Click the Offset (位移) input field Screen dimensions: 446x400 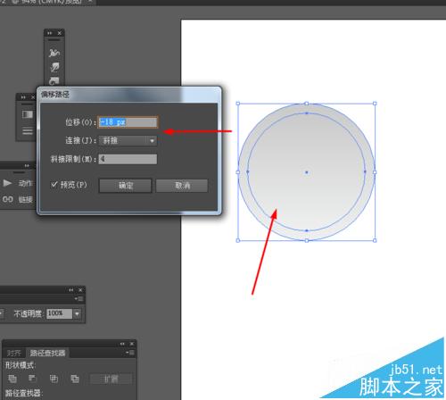click(x=128, y=122)
